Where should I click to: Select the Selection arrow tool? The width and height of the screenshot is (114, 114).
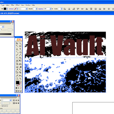point(17,43)
